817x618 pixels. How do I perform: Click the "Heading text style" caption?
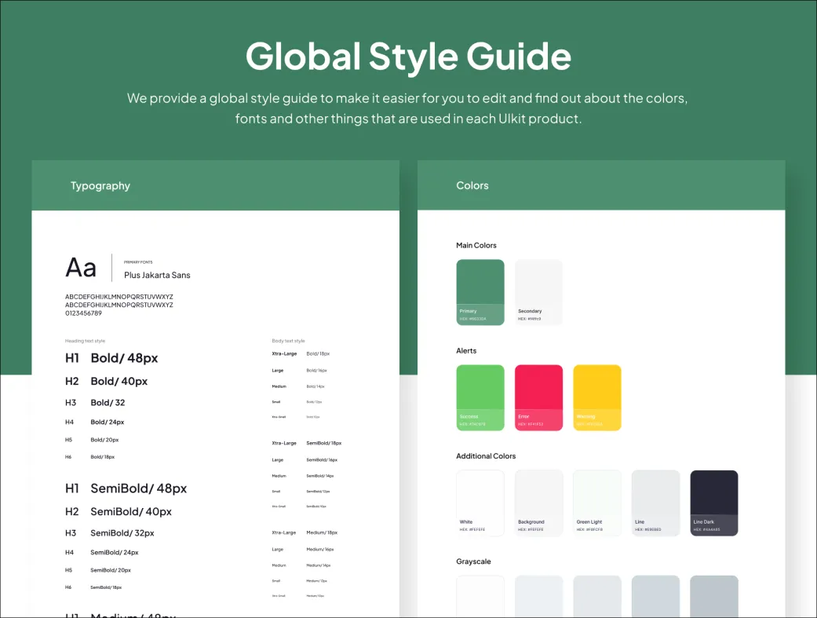tap(85, 341)
